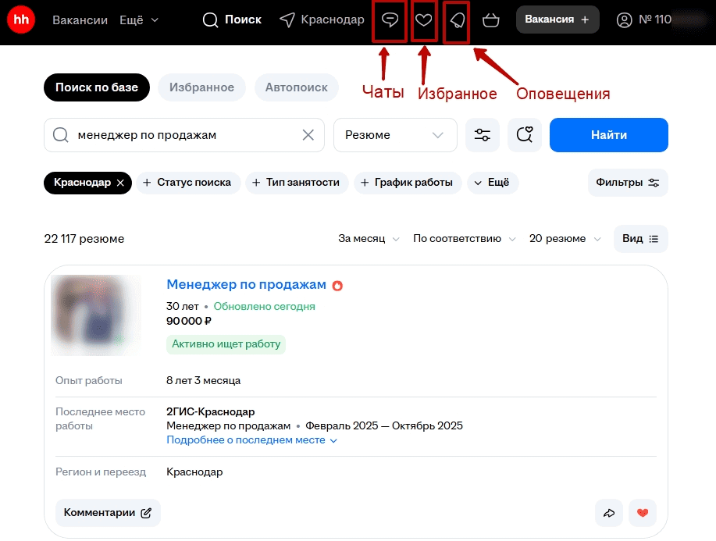The height and width of the screenshot is (541, 716).
Task: Click the hh logo icon
Action: click(21, 20)
